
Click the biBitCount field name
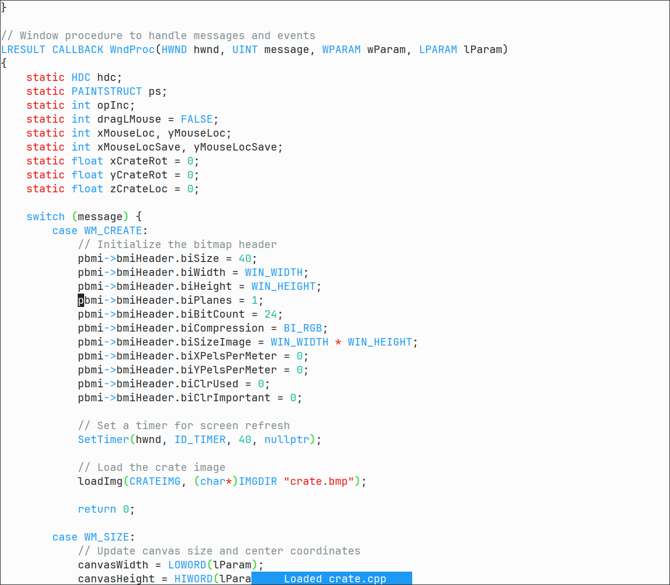coord(212,314)
